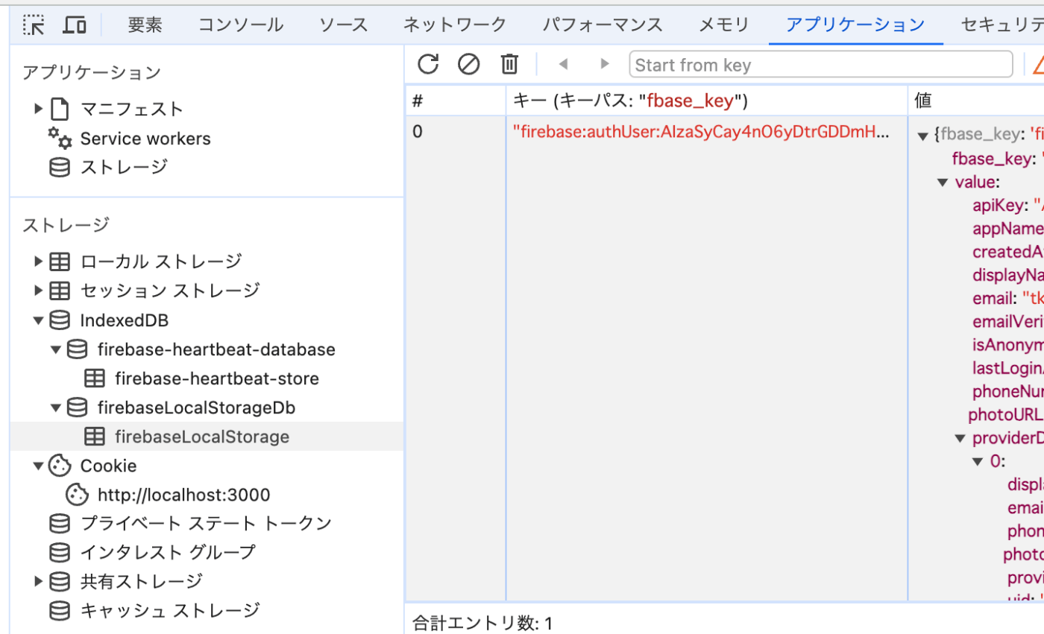This screenshot has height=634, width=1044.
Task: Open マニフェスト in sidebar
Action: point(132,109)
